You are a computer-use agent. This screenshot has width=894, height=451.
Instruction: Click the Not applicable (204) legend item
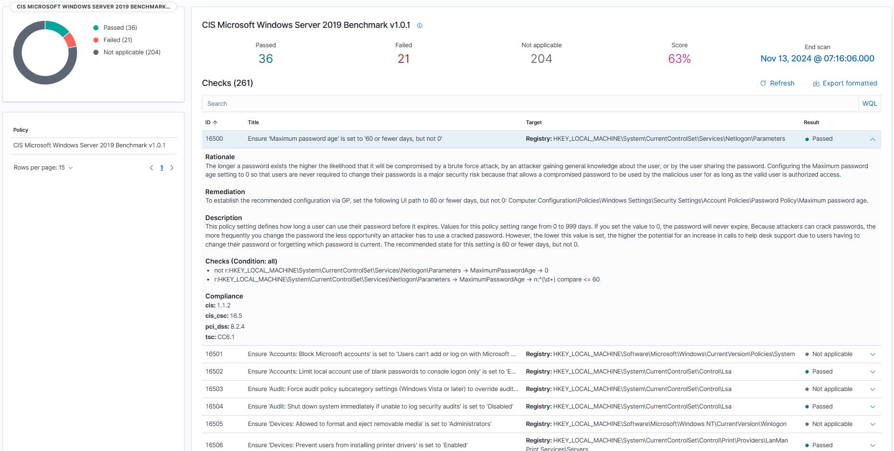[127, 52]
